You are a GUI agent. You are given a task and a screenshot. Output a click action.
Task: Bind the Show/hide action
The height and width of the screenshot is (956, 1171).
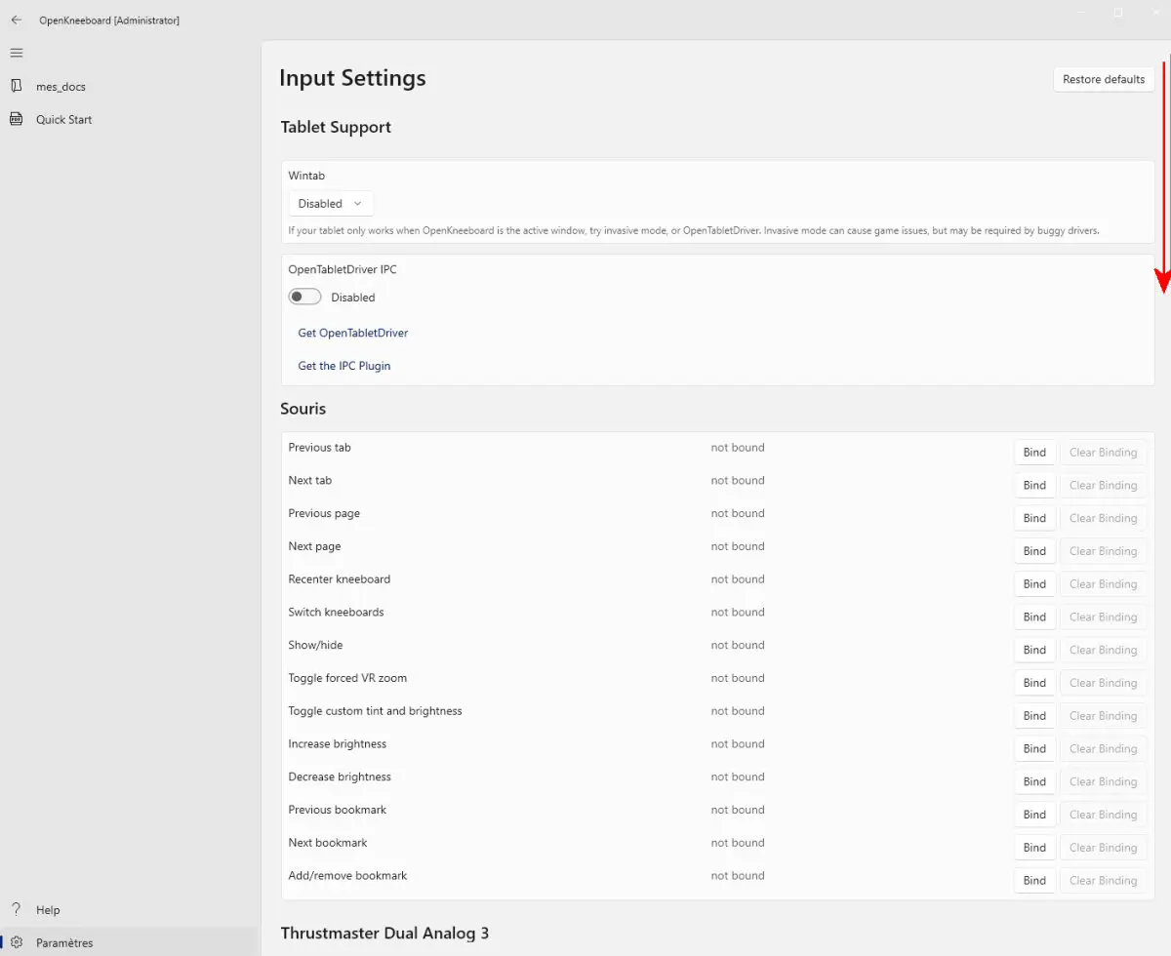pyautogui.click(x=1034, y=650)
